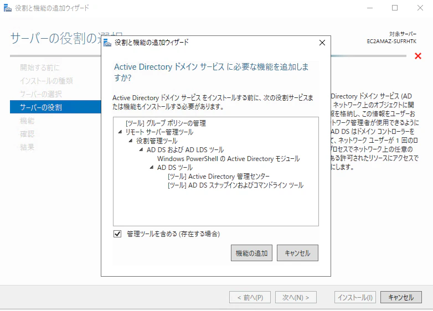The height and width of the screenshot is (311, 433).
Task: Click キャンセル in main wizard footer
Action: [x=401, y=298]
